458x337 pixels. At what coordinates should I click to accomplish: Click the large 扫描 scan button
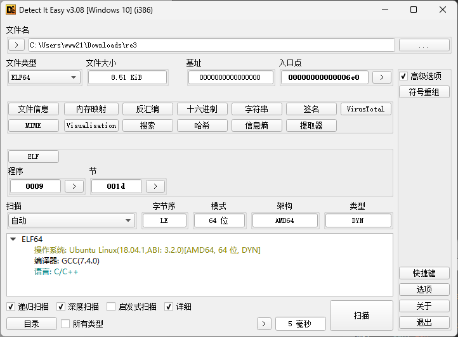[362, 315]
